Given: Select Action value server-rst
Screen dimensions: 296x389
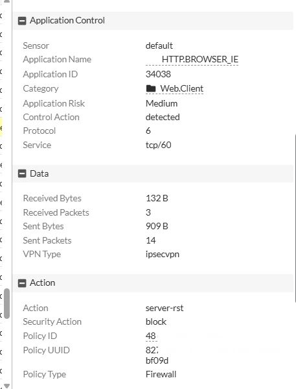Looking at the screenshot, I should pos(165,308).
